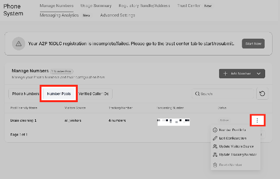The width and height of the screenshot is (280, 179).
Task: Click the warning triangle icon in the banner
Action: point(19,44)
